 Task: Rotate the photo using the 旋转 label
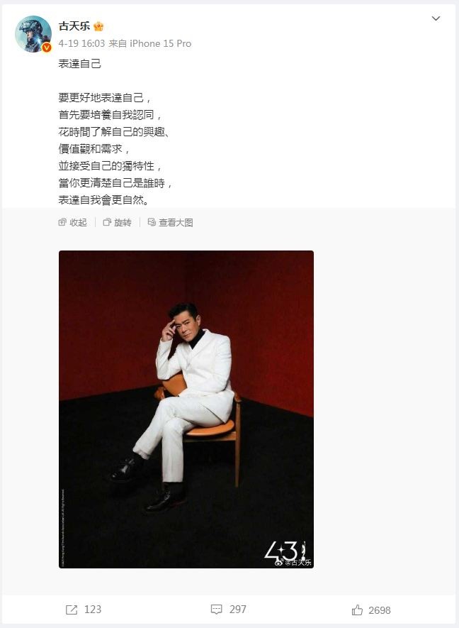123,222
